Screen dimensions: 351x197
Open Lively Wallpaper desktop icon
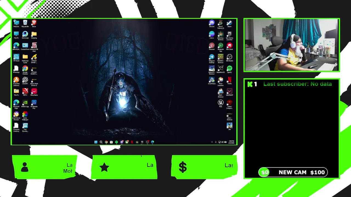coord(25,116)
